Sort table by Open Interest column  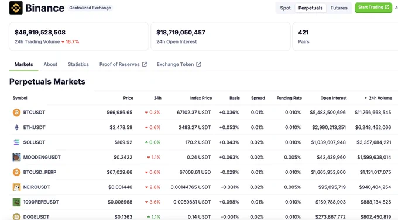pos(334,98)
